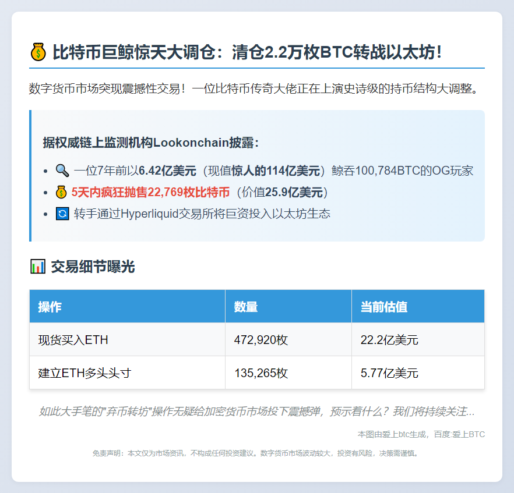This screenshot has width=514, height=493.
Task: Click the 当前估值 column header
Action: 385,306
